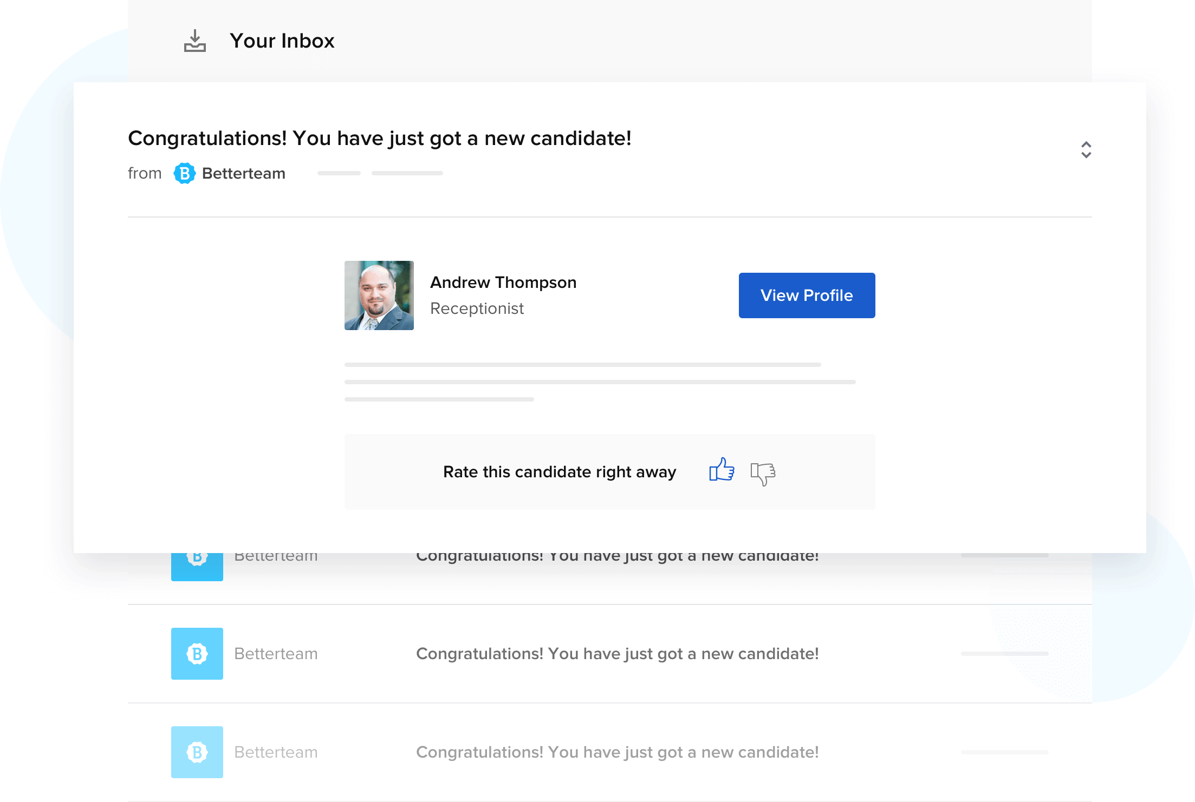This screenshot has height=802, width=1195.
Task: Click the Receptionist job title text
Action: 477,308
